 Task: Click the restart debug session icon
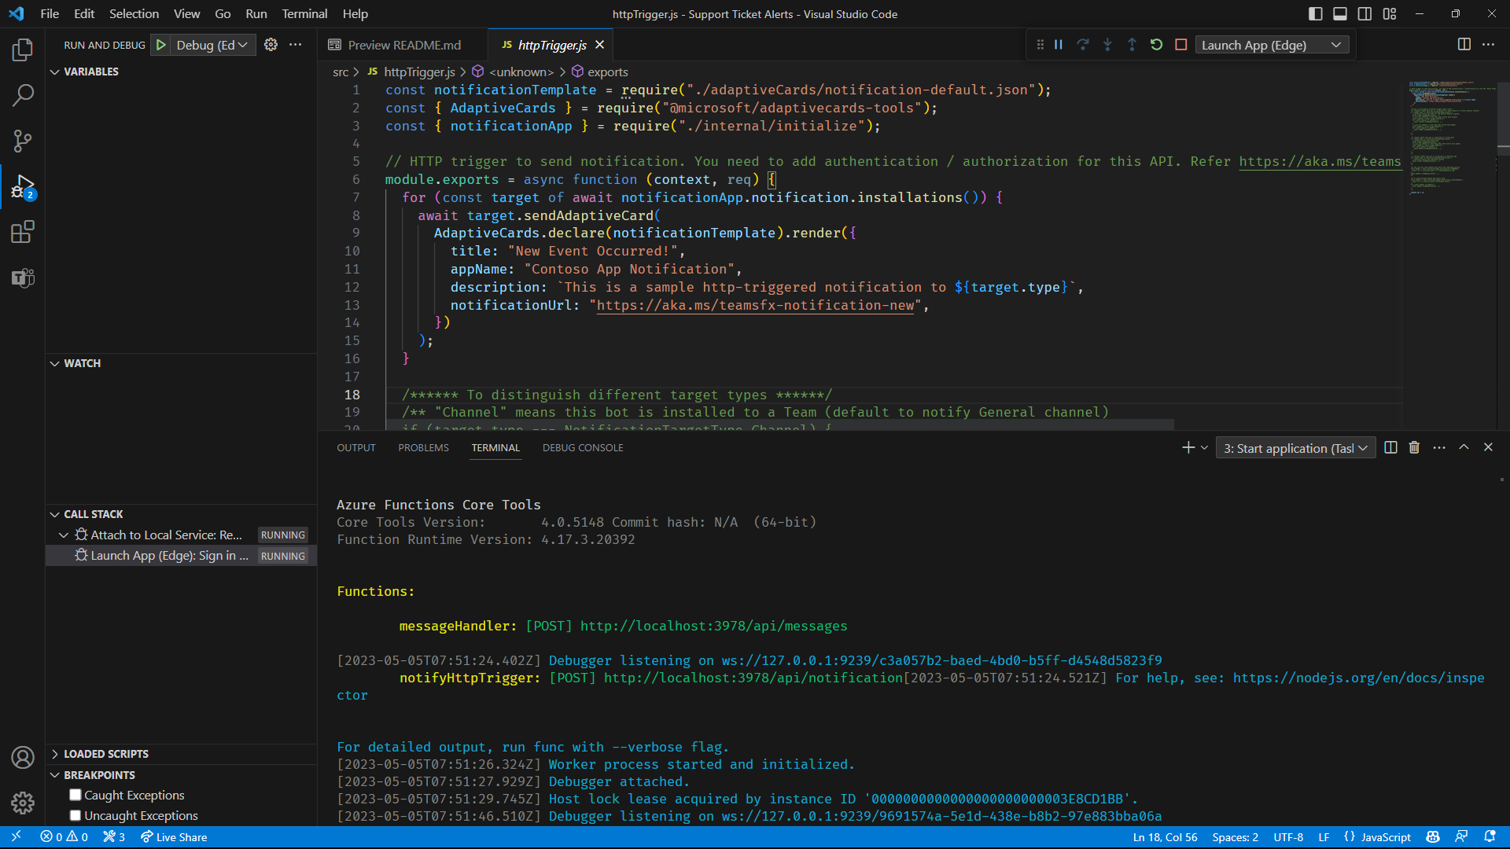point(1155,45)
